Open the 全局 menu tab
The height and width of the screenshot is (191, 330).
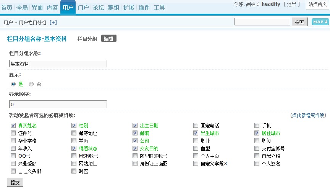click(22, 8)
